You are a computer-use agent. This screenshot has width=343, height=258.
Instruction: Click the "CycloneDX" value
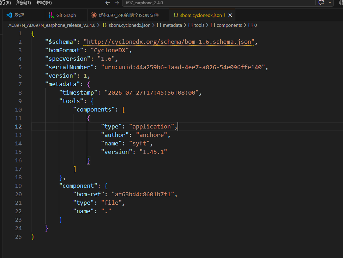[x=110, y=50]
